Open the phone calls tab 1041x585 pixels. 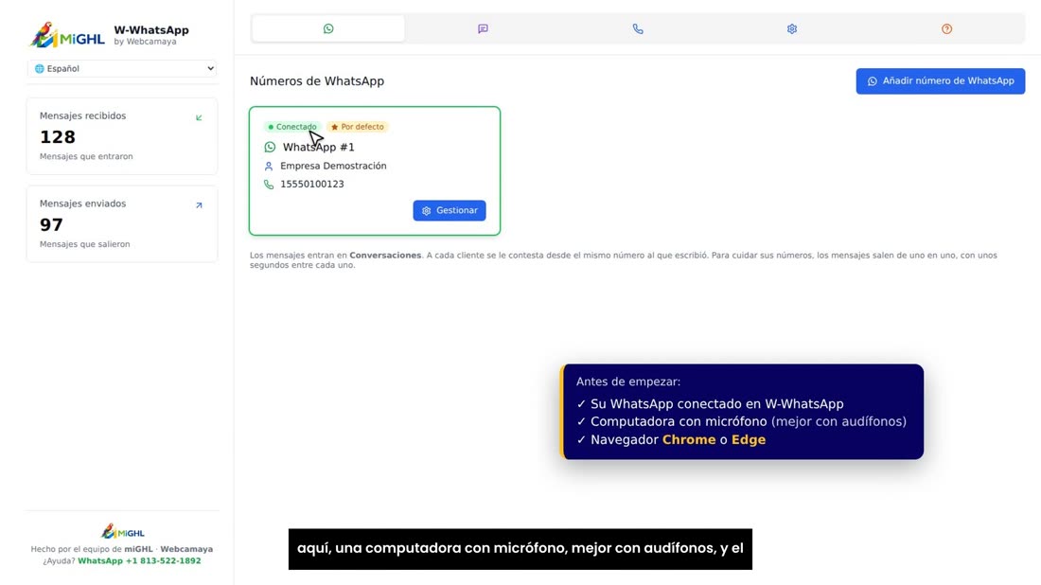pyautogui.click(x=637, y=29)
